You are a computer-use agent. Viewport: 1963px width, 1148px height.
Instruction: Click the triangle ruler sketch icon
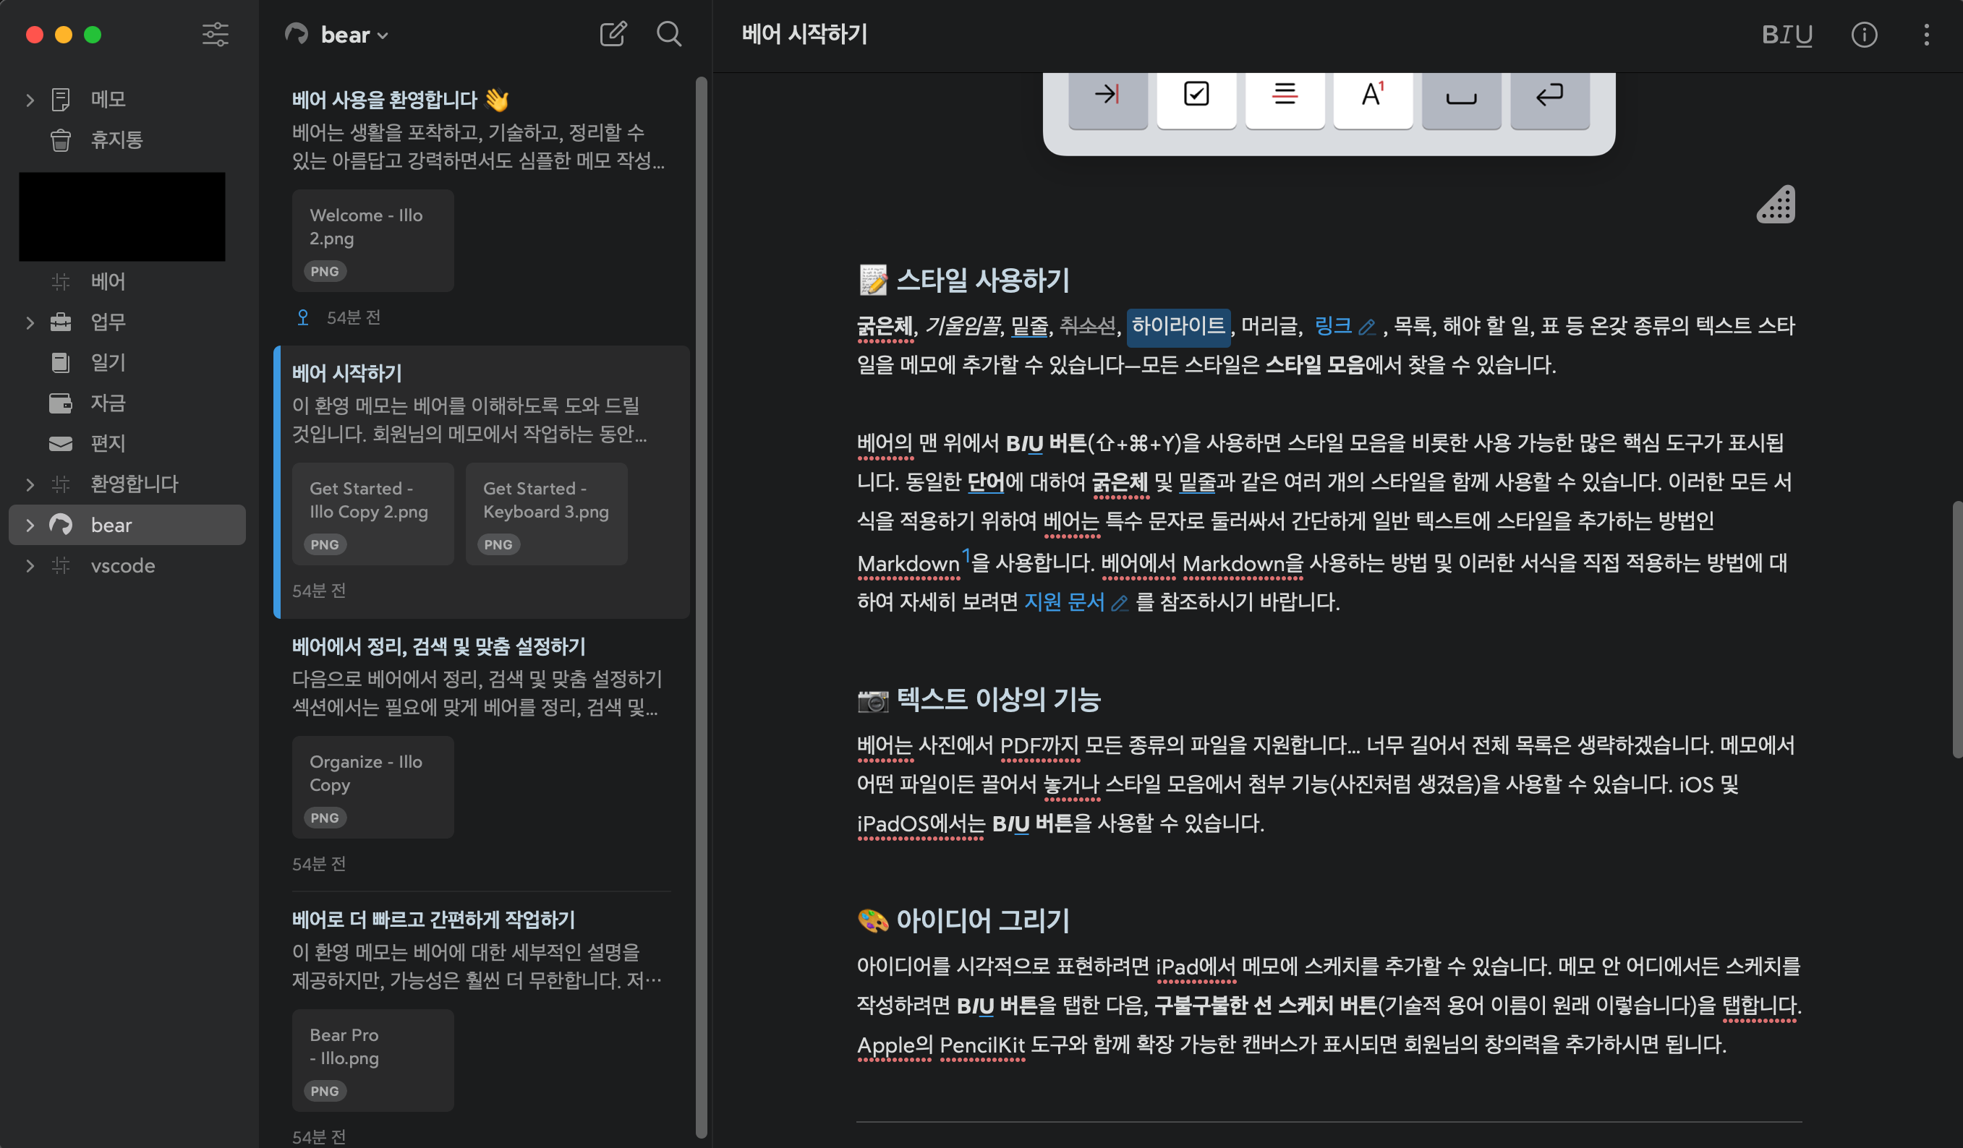coord(1776,205)
